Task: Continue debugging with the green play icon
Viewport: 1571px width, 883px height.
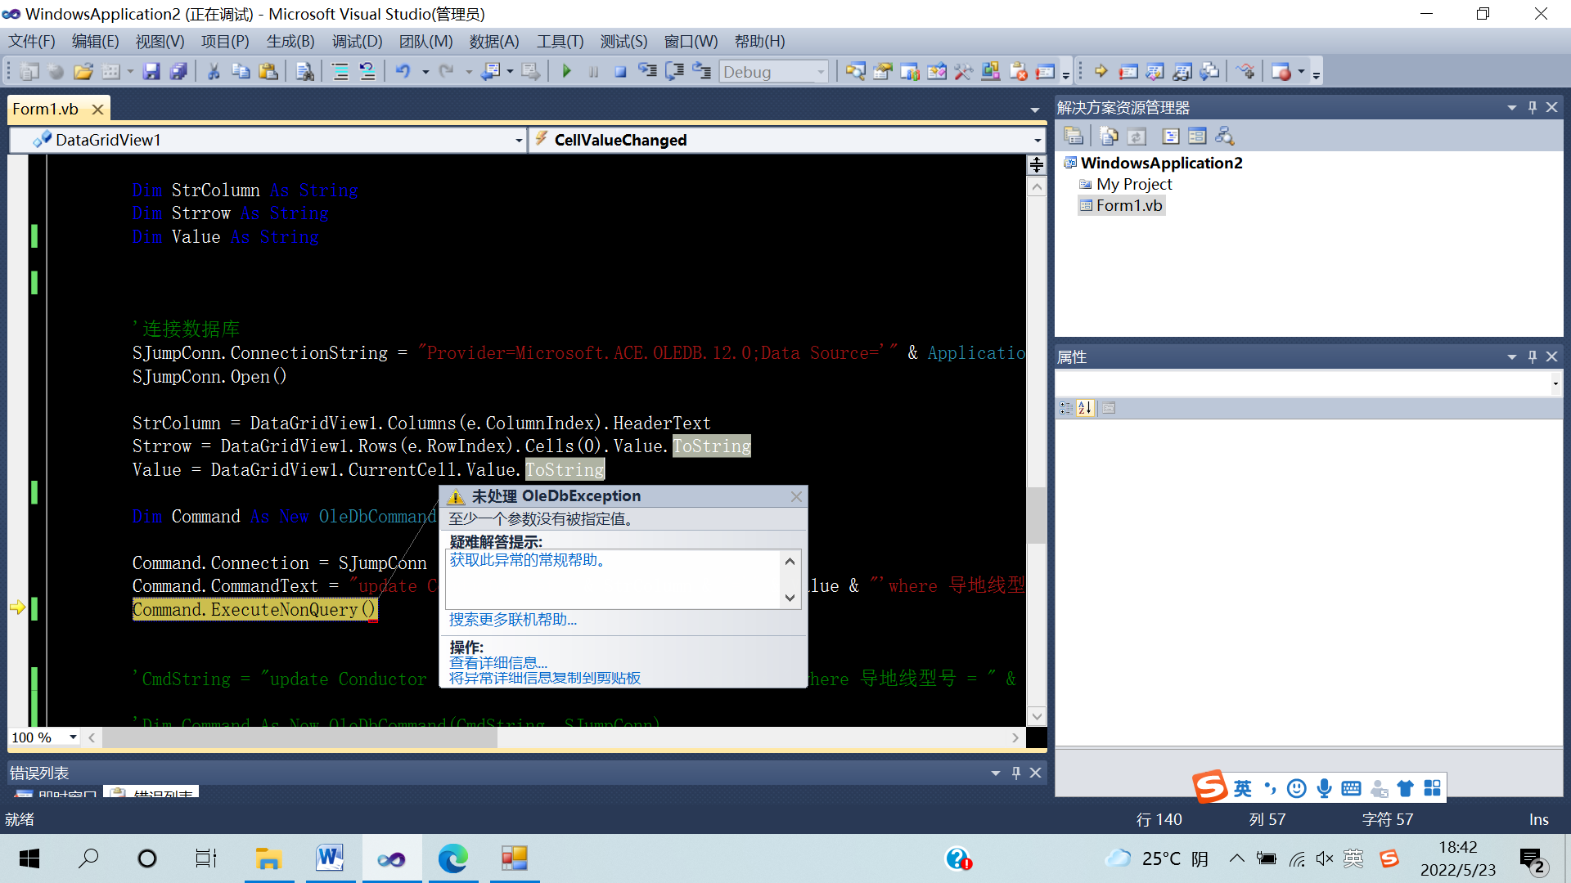Action: point(566,72)
